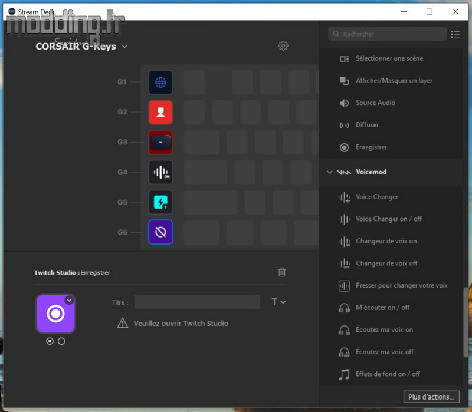Click the G1 key label
The image size is (472, 412).
[122, 82]
